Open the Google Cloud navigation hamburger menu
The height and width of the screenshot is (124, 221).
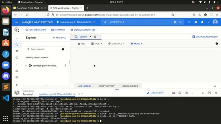(x=17, y=22)
